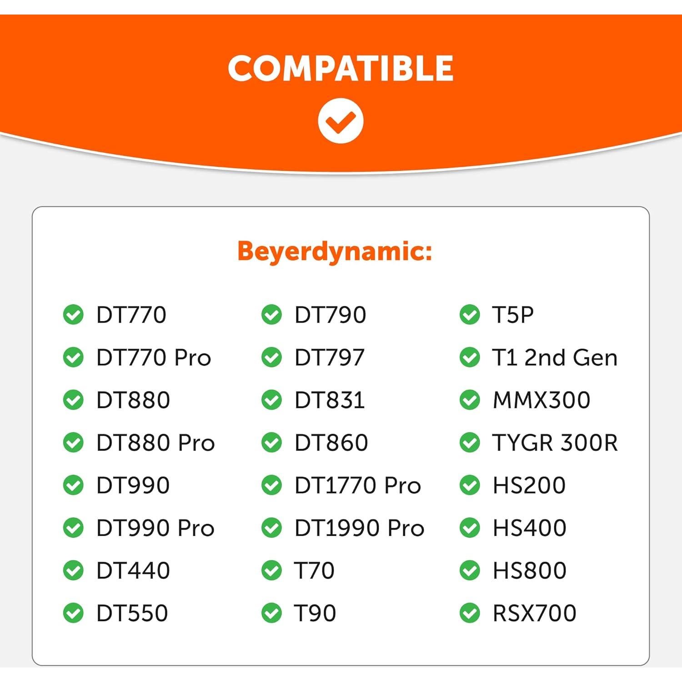The height and width of the screenshot is (682, 682).
Task: Click the green check next to DT880
Action: click(x=73, y=400)
